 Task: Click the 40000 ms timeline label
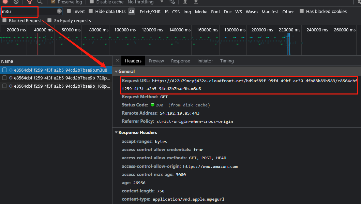pos(44,30)
